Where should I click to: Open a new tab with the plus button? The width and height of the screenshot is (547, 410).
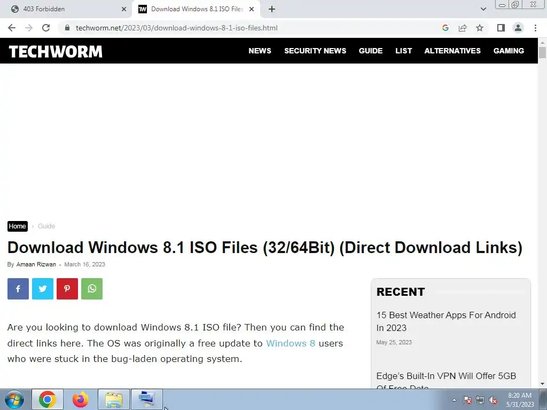272,10
